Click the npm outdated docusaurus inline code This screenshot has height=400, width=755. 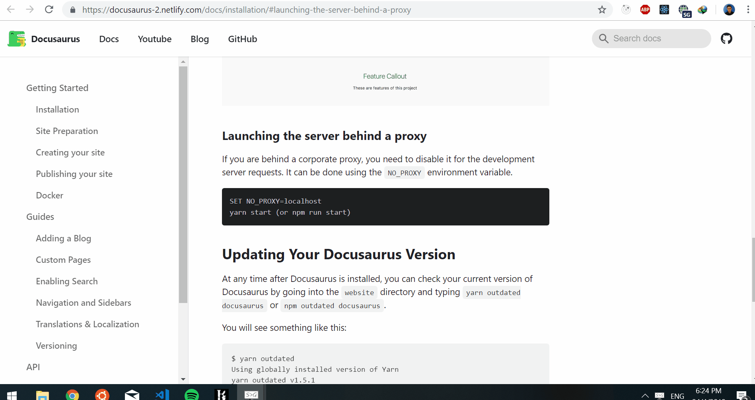click(x=332, y=306)
